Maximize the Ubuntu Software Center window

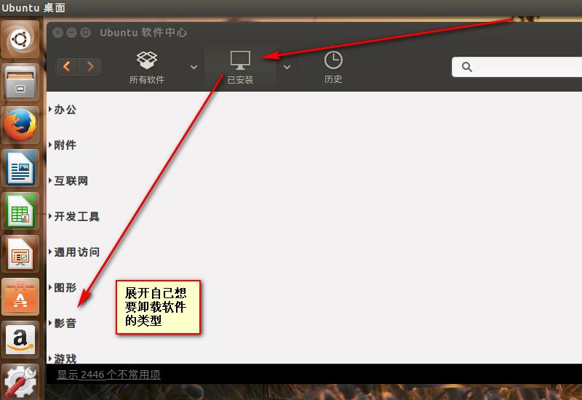tap(85, 33)
